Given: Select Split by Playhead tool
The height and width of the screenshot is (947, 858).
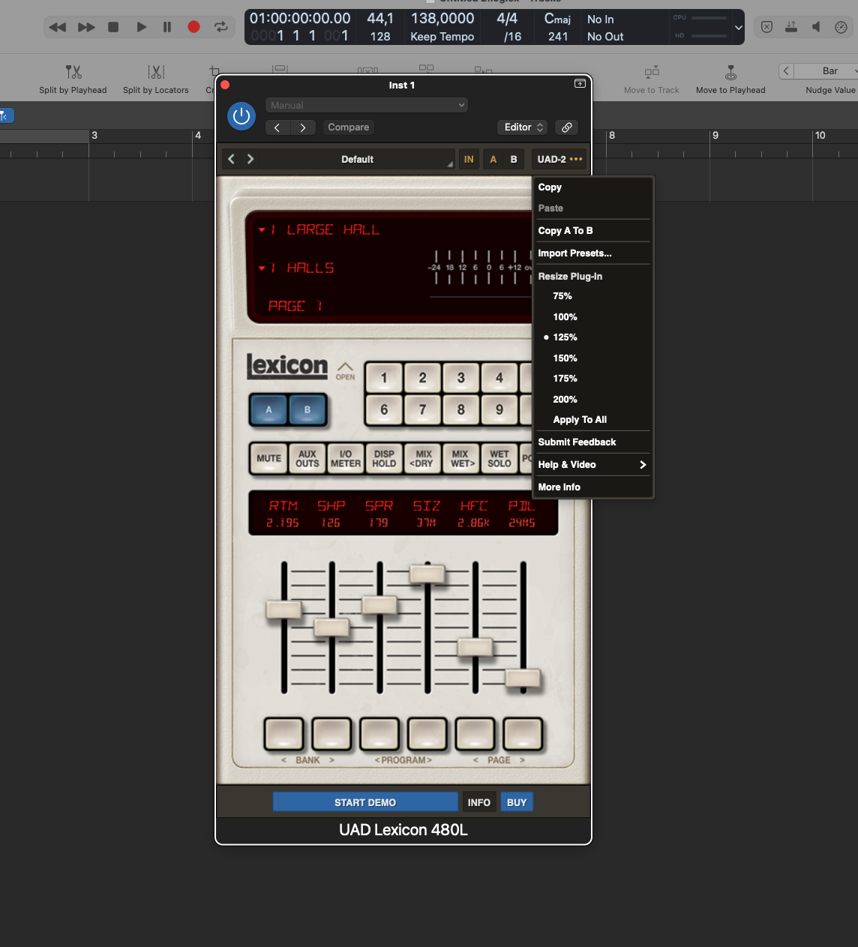Looking at the screenshot, I should pyautogui.click(x=73, y=79).
